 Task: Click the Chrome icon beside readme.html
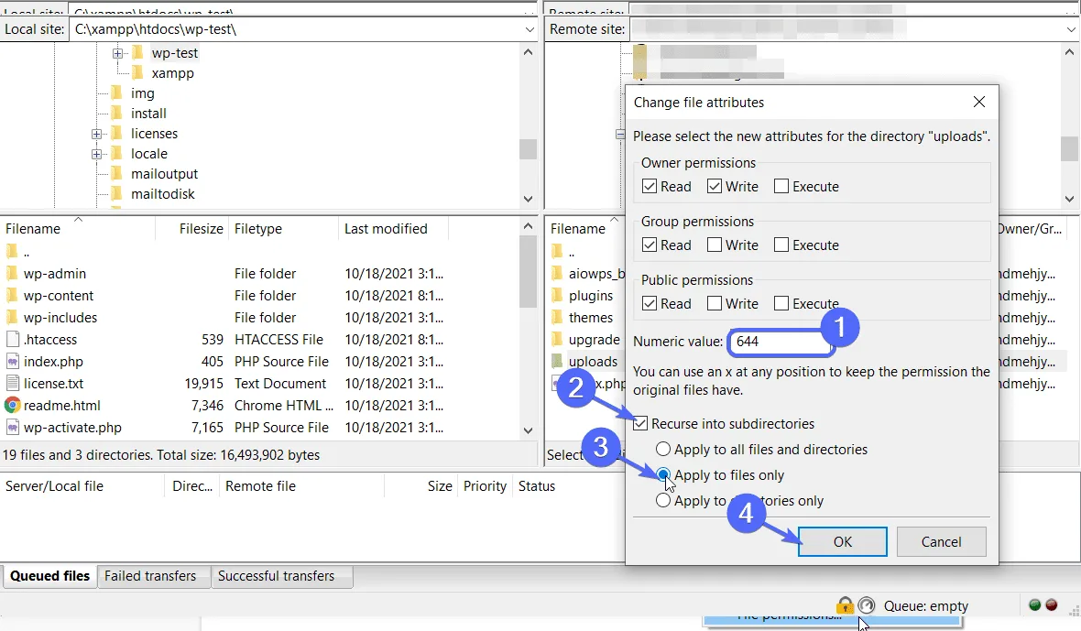(13, 405)
